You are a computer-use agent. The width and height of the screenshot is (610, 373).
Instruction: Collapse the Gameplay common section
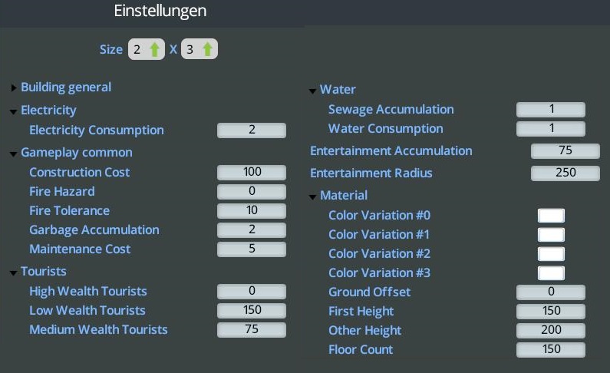[x=14, y=153]
